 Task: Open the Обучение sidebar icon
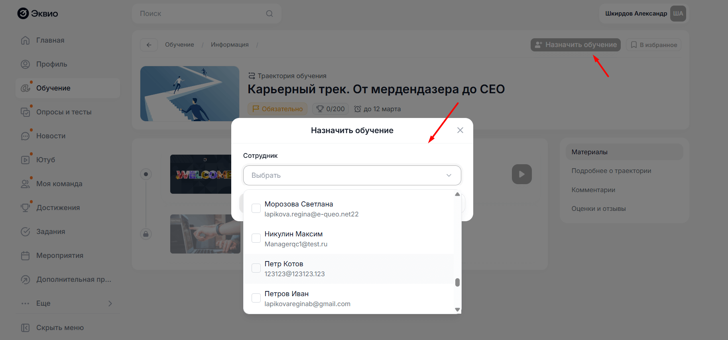(x=25, y=88)
